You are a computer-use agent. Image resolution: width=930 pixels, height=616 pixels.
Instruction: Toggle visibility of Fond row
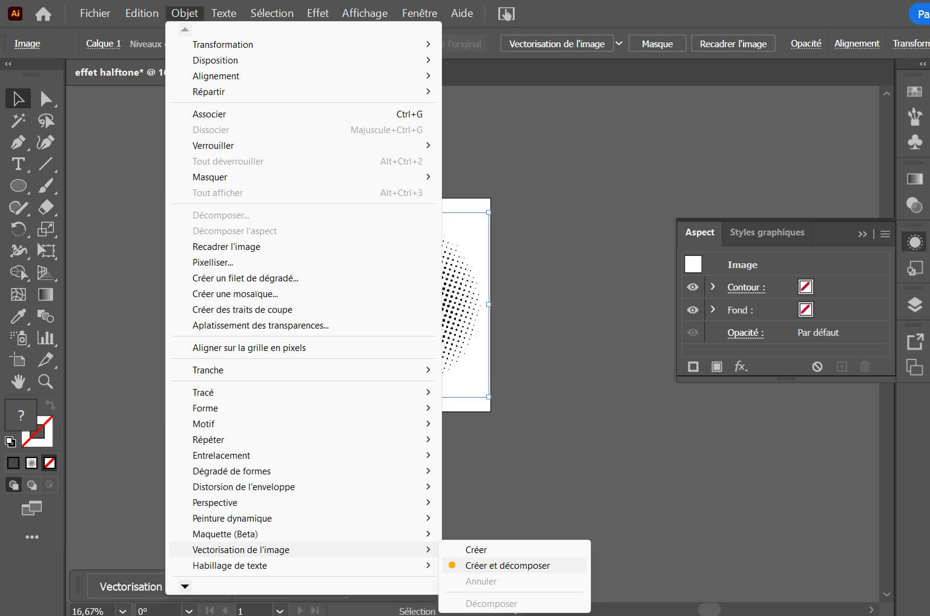click(693, 309)
